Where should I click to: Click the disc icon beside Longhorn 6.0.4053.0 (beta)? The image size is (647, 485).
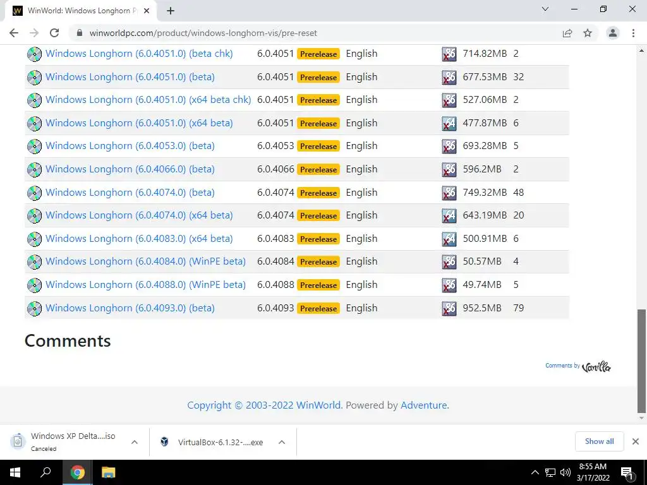(x=34, y=147)
